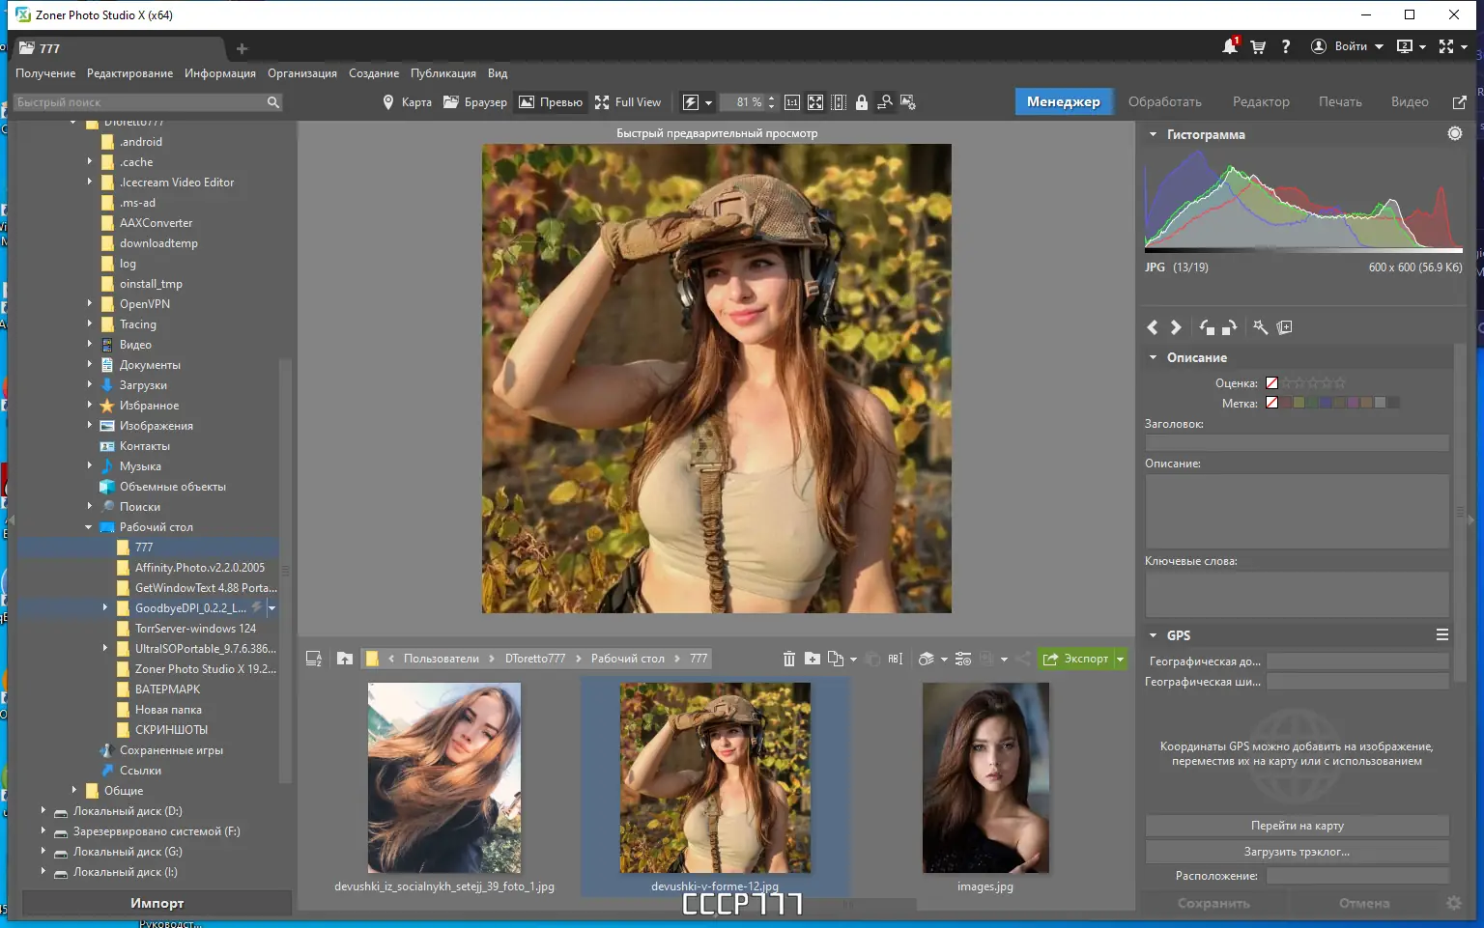Image resolution: width=1484 pixels, height=928 pixels.
Task: Click the notifications bell icon
Action: 1229,46
